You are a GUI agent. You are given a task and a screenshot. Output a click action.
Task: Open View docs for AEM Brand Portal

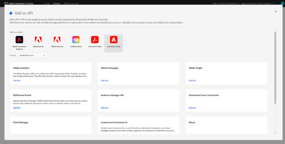click(17, 107)
